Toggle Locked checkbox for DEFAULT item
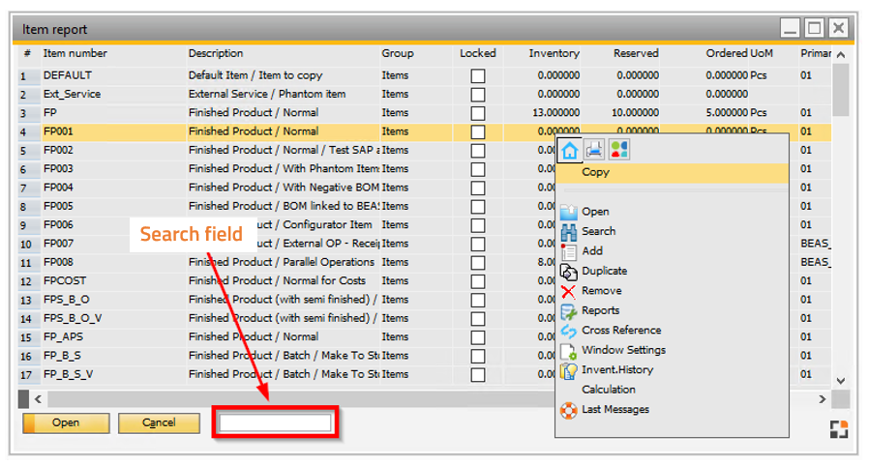The height and width of the screenshot is (465, 869). tap(478, 75)
